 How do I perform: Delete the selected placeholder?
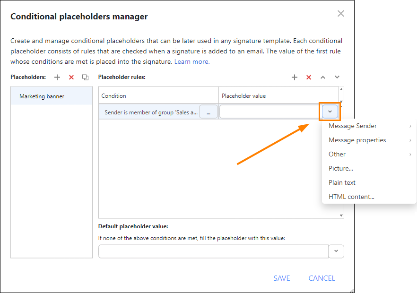point(70,77)
